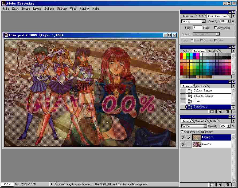Switch to the Color tab

click(x=186, y=51)
